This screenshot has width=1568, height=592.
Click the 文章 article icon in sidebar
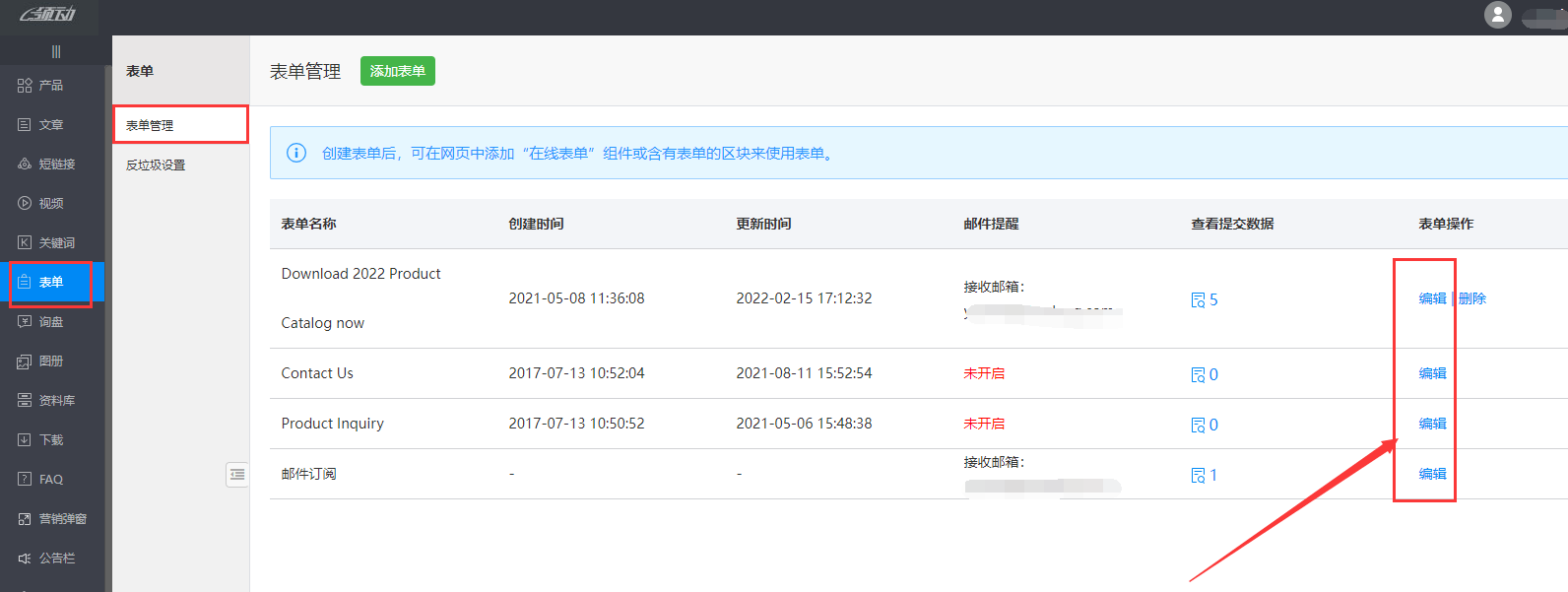(25, 125)
